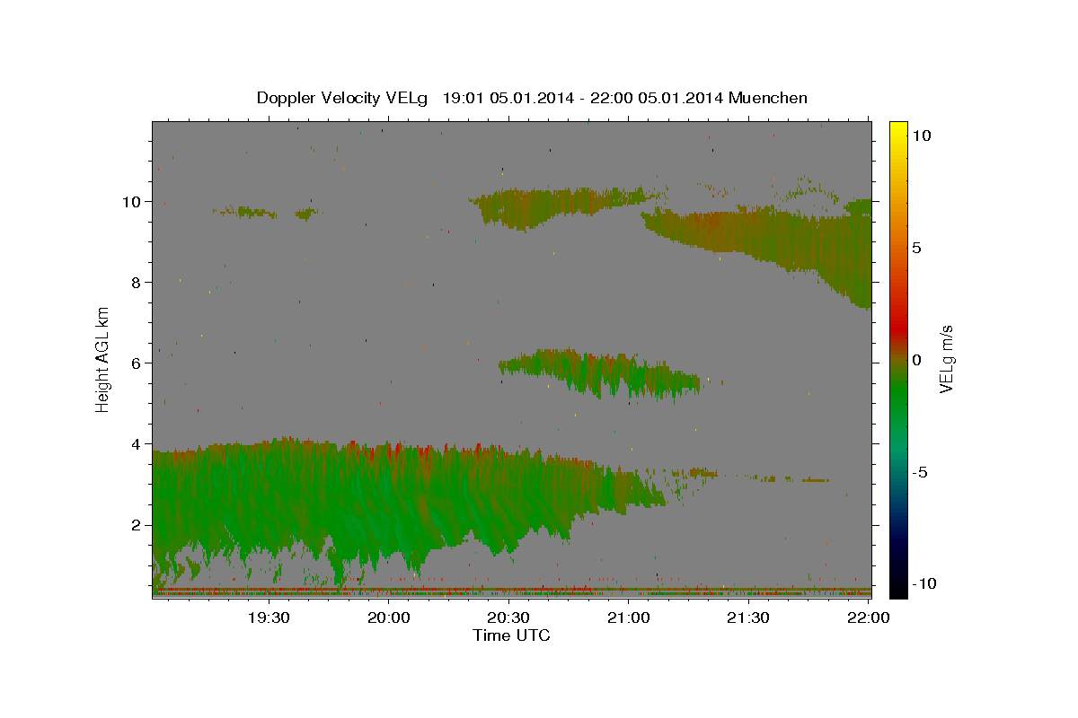The width and height of the screenshot is (1078, 718).
Task: Click the '22:00' time tick label
Action: pos(868,618)
